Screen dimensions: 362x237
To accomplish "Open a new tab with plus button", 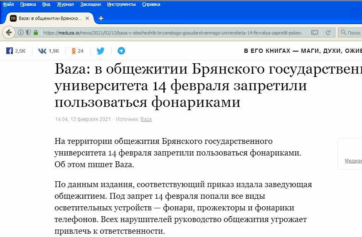I will point(101,18).
